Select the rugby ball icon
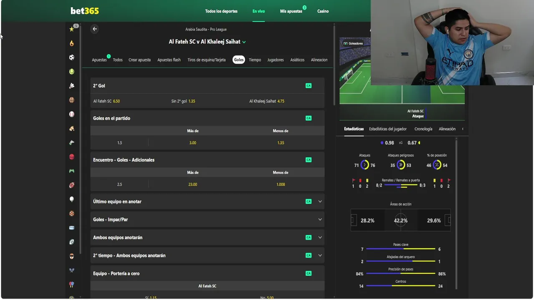The width and height of the screenshot is (534, 300). pyautogui.click(x=72, y=242)
